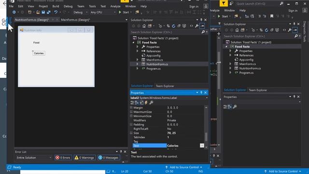Open the Build menu
309x174 pixels.
tap(56, 6)
